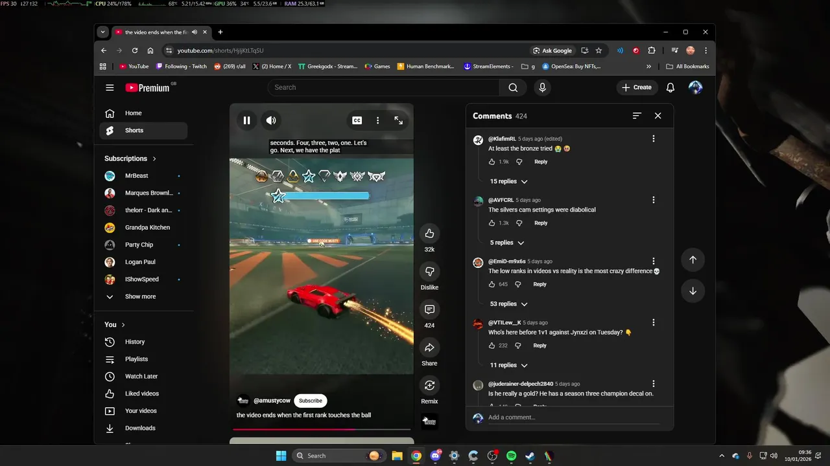Open the IShowSpeed subscription
The width and height of the screenshot is (830, 466).
pyautogui.click(x=143, y=280)
